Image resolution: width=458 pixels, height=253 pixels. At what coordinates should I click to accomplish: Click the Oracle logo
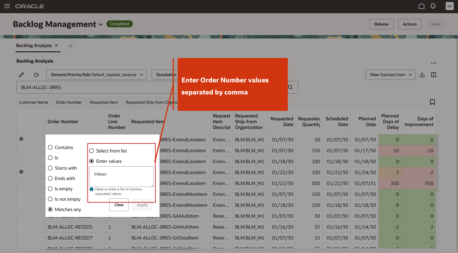click(x=30, y=6)
